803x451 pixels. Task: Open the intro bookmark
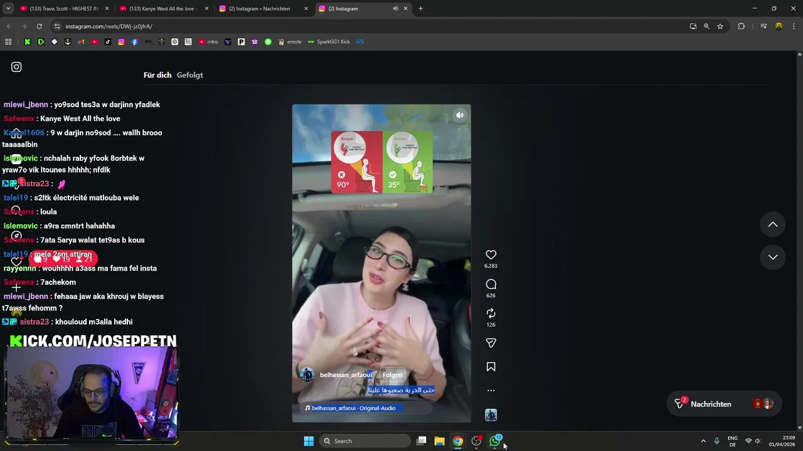(x=208, y=42)
